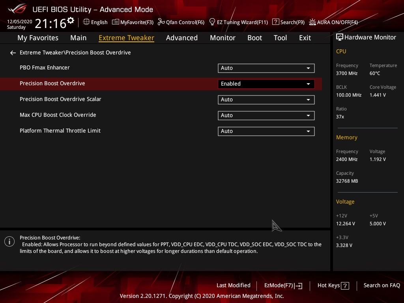Click the memory capacity value 32768 MB
Image resolution: width=404 pixels, height=303 pixels.
pos(347,181)
